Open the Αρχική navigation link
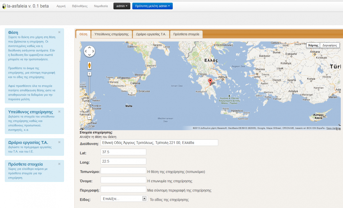The height and width of the screenshot is (208, 343). click(61, 6)
